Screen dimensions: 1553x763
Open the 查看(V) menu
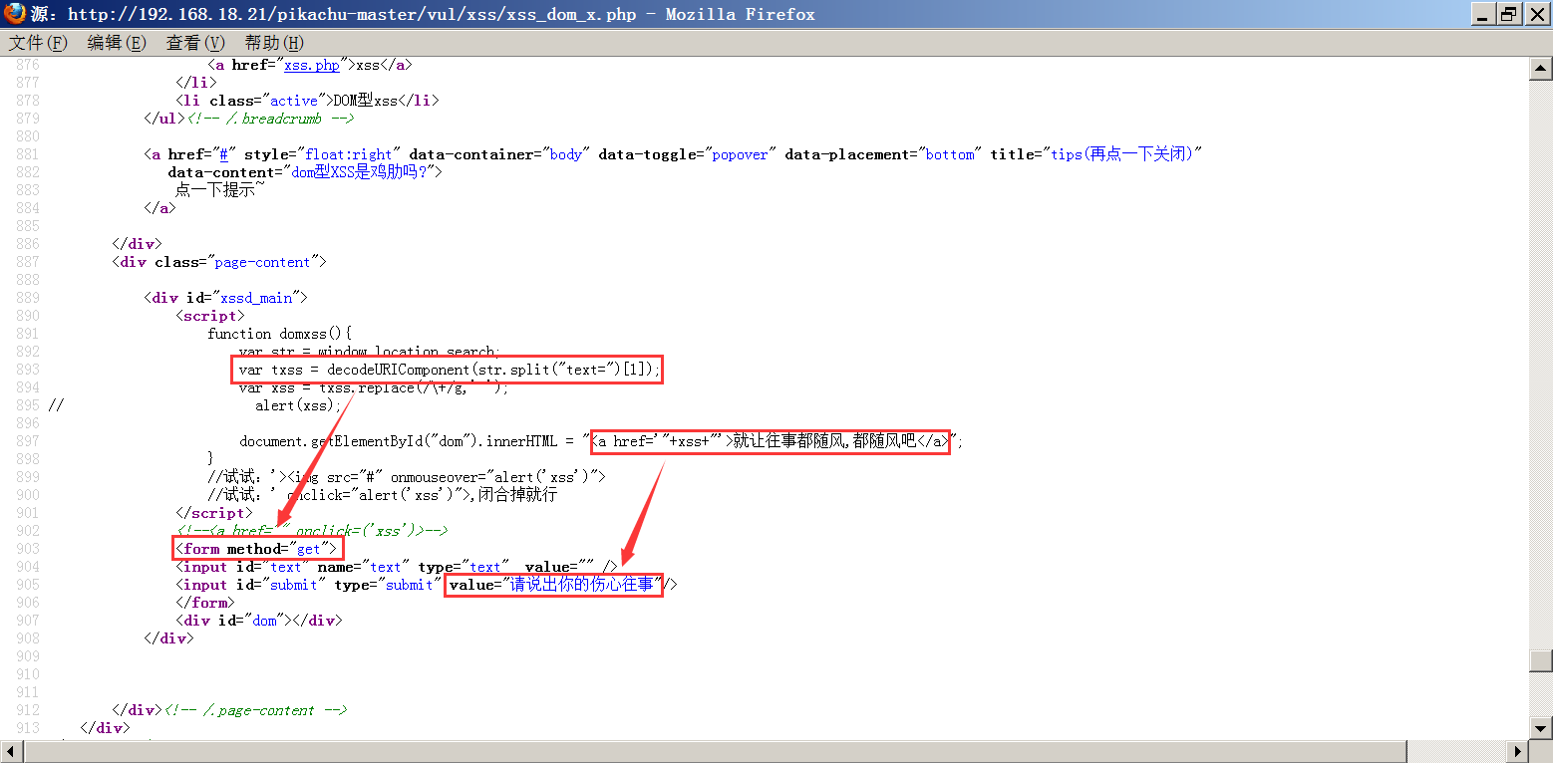[x=195, y=43]
